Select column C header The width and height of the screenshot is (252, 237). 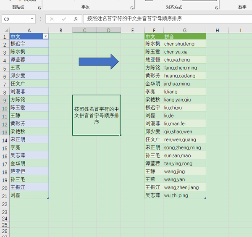(84, 30)
